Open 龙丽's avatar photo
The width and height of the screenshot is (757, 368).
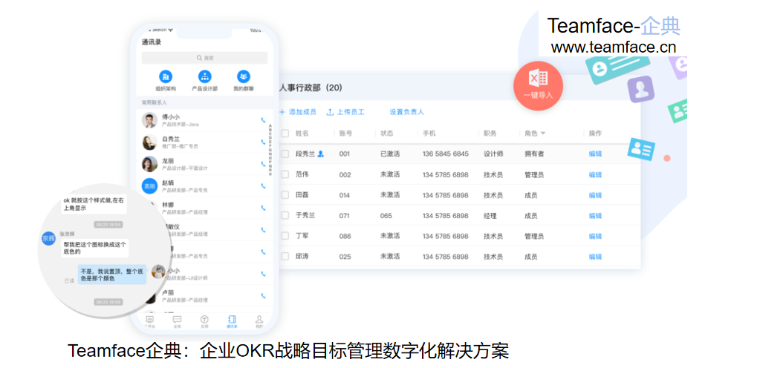pyautogui.click(x=149, y=164)
